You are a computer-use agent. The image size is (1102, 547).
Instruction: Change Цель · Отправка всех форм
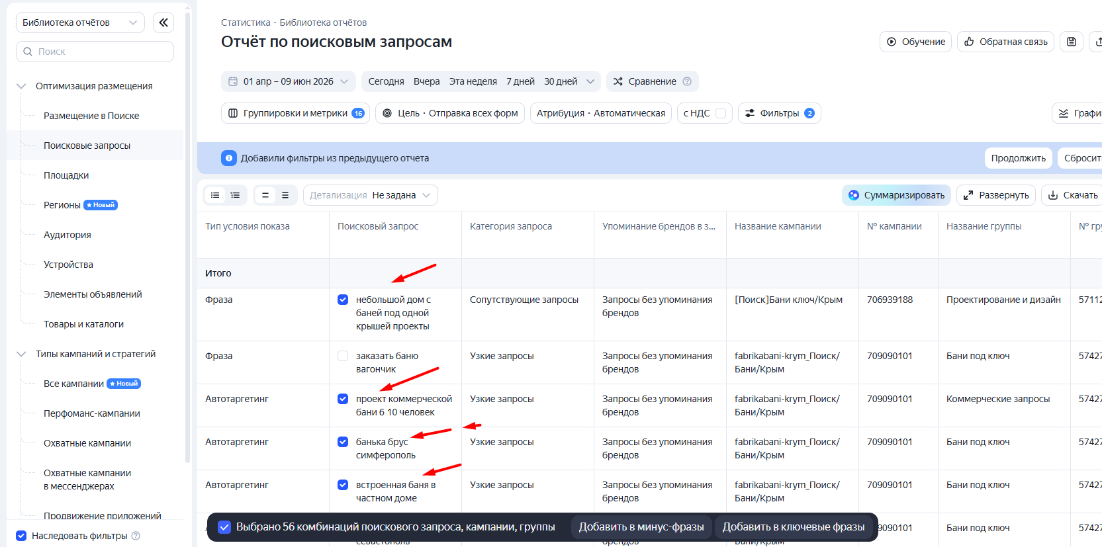click(450, 113)
